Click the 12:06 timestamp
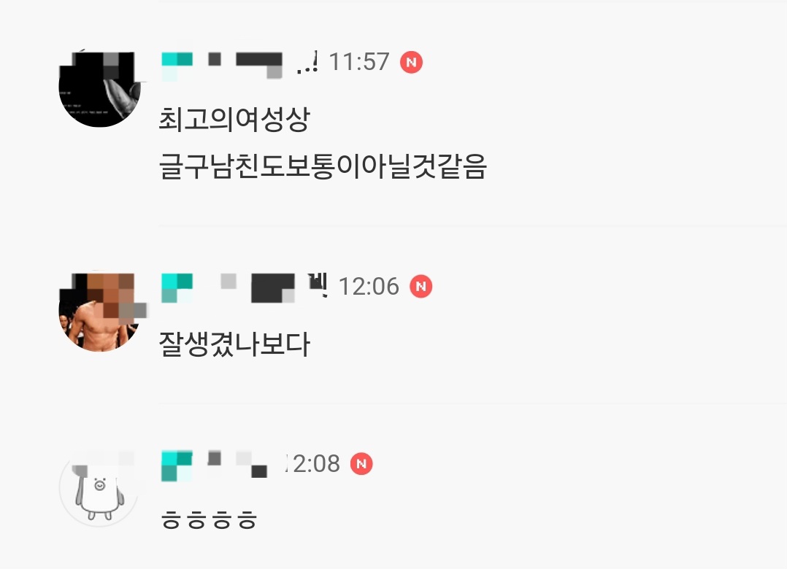The height and width of the screenshot is (569, 787). tap(369, 287)
